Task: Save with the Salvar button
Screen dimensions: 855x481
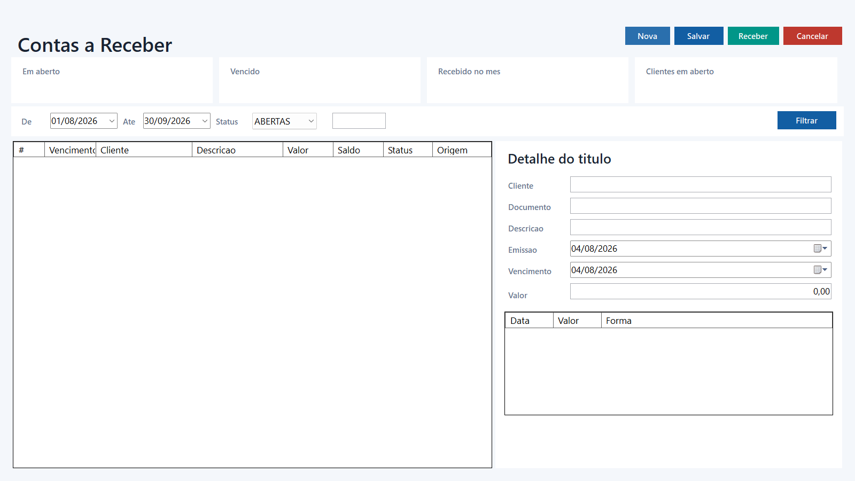Action: (x=698, y=36)
